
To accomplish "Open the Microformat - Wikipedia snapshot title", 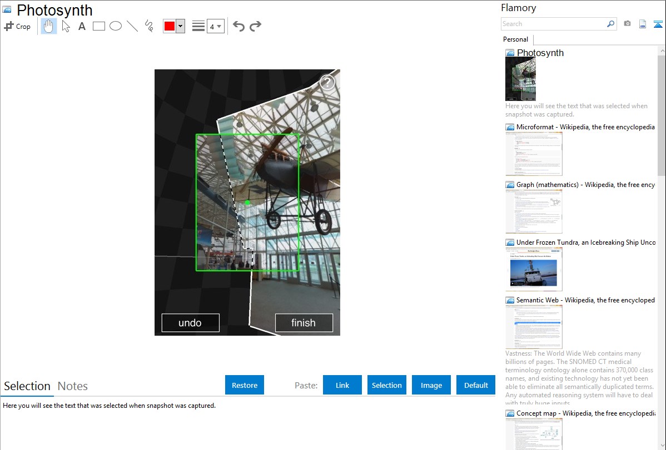I will [x=585, y=127].
